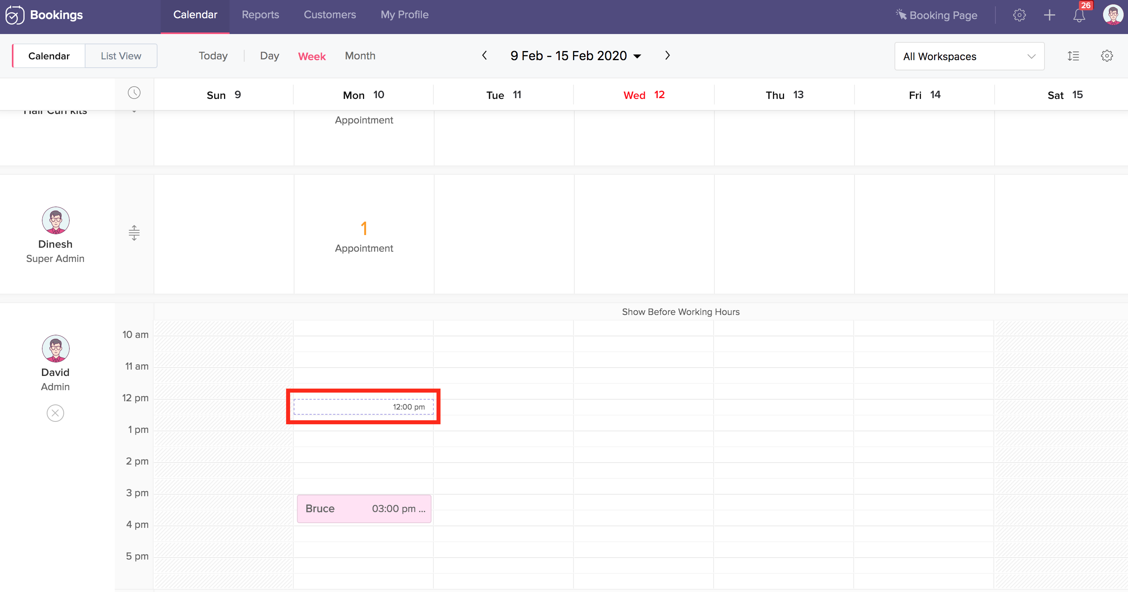
Task: Switch calendar to Month view
Action: pos(360,56)
